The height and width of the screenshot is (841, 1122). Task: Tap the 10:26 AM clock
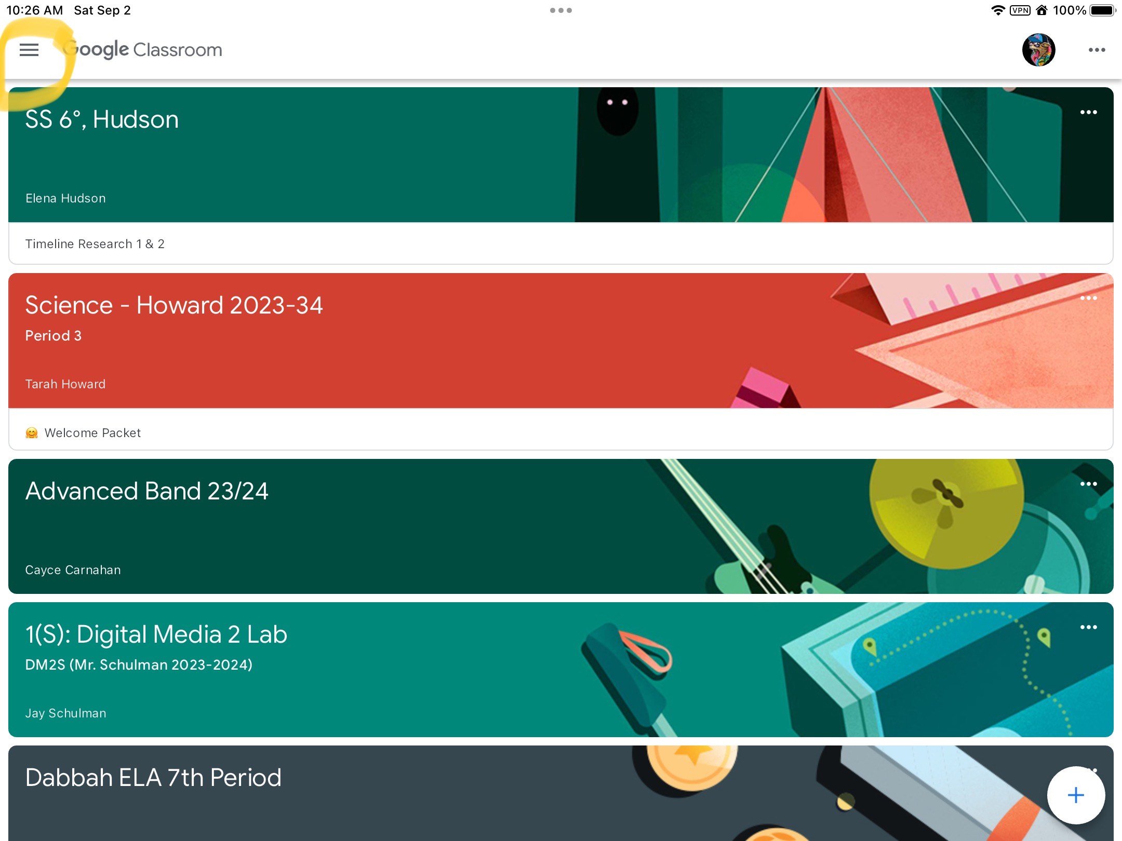coord(34,10)
